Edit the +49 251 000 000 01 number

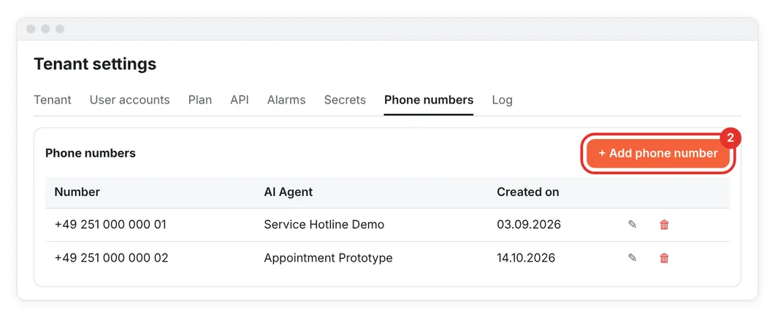click(x=632, y=224)
